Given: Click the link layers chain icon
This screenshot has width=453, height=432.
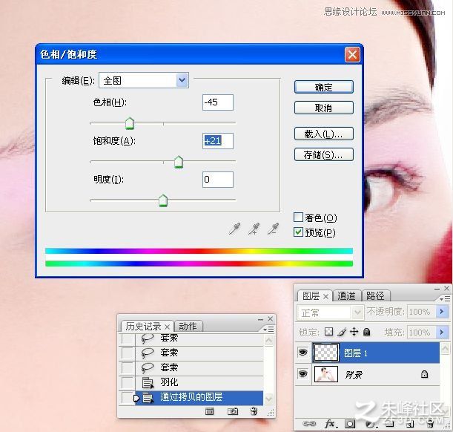Looking at the screenshot, I should (309, 424).
